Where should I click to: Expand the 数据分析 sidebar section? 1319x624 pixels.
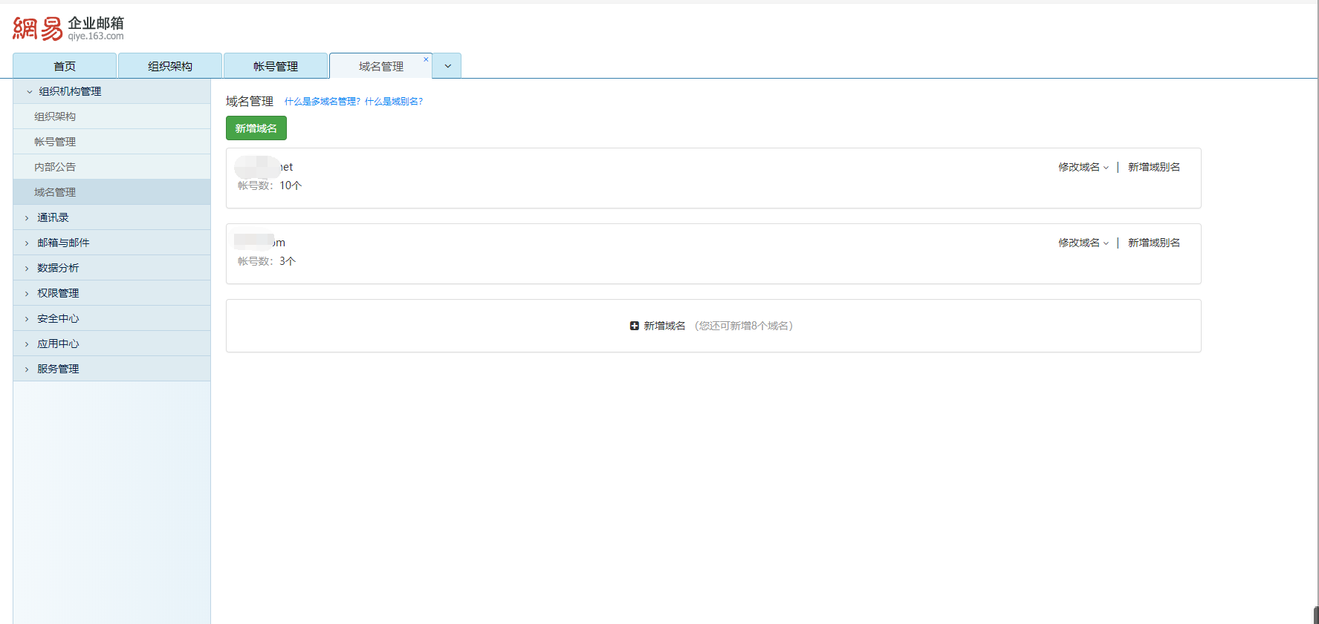click(x=58, y=268)
